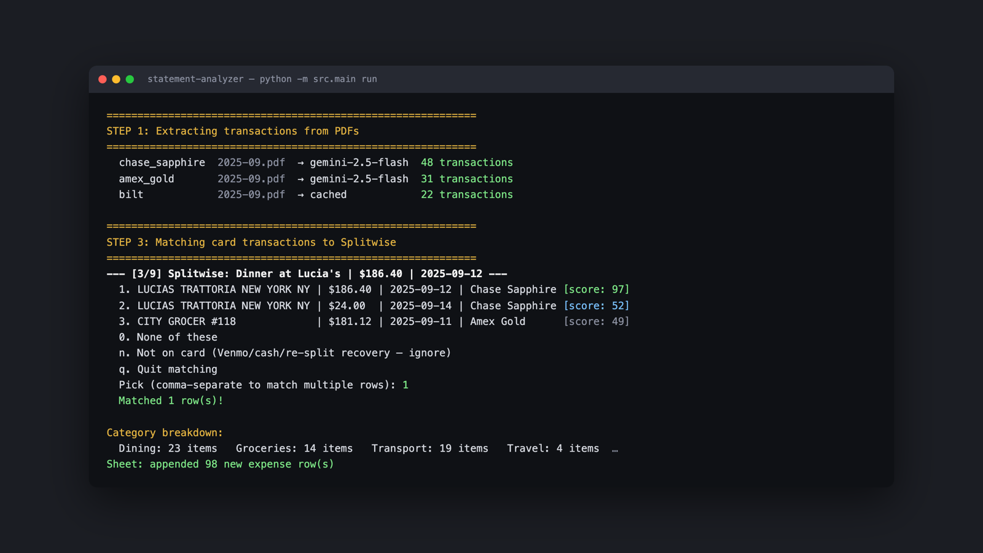This screenshot has width=983, height=553.
Task: Click the 'Travel: 4 items' entry
Action: (x=553, y=449)
